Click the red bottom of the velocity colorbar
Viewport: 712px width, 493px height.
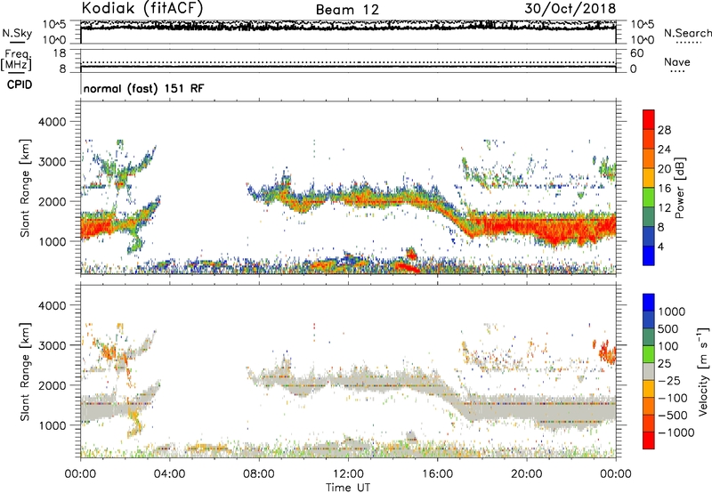(x=649, y=440)
